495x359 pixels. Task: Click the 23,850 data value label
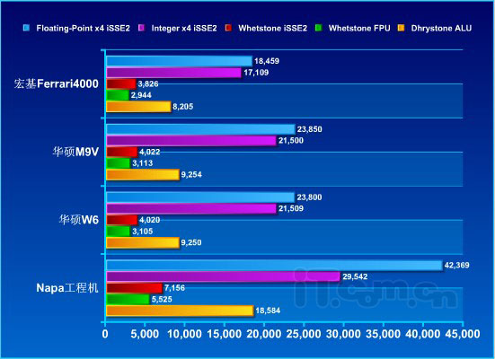pyautogui.click(x=309, y=129)
